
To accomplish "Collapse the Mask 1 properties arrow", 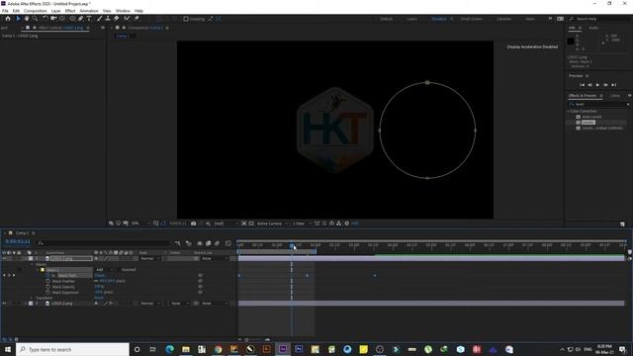I will [38, 270].
